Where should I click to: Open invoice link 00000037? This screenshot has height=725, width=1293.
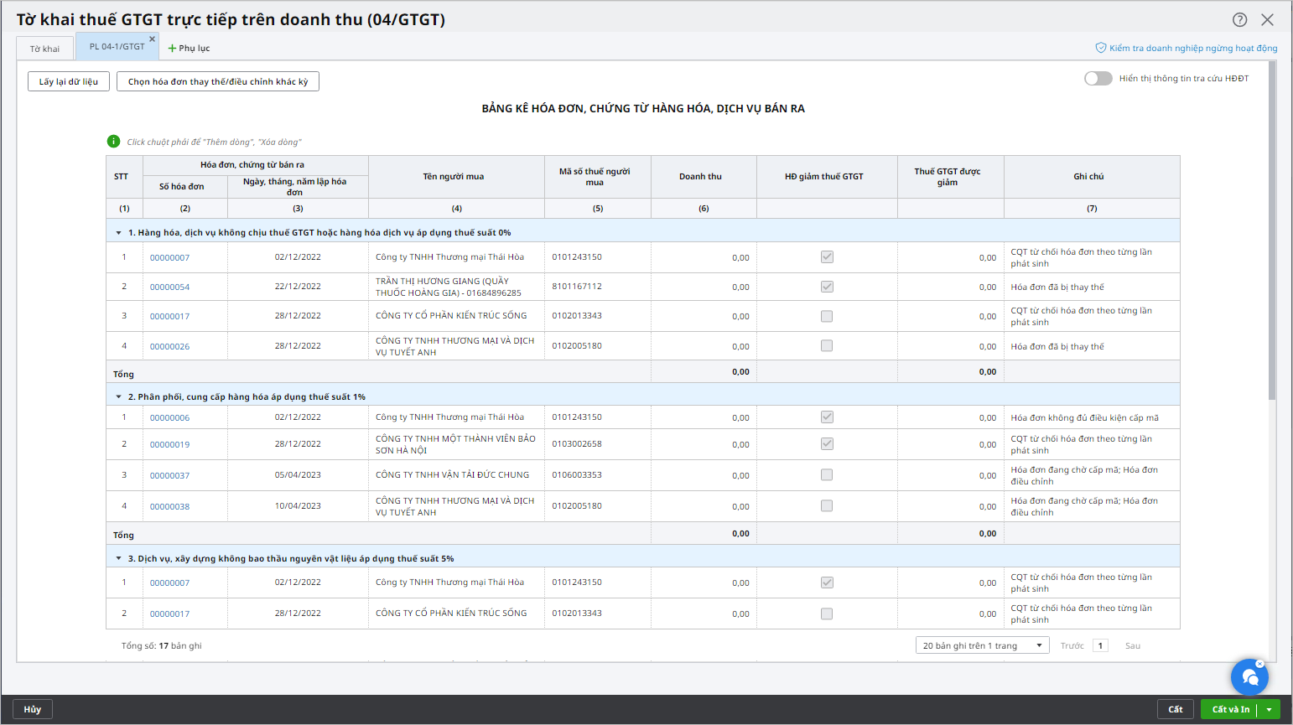tap(169, 475)
